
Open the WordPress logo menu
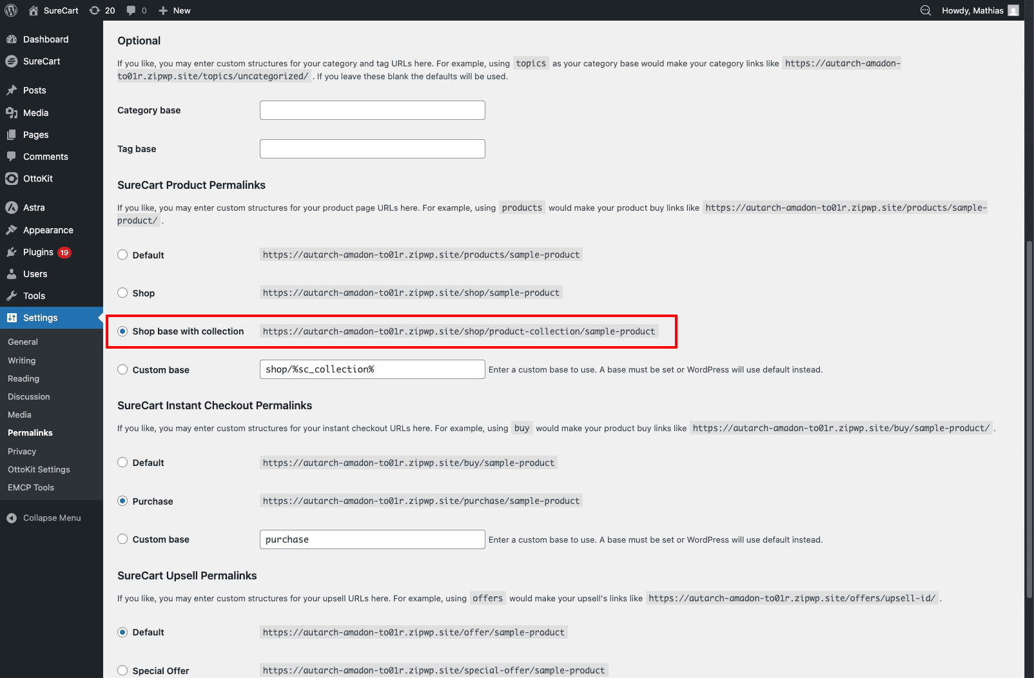(11, 10)
